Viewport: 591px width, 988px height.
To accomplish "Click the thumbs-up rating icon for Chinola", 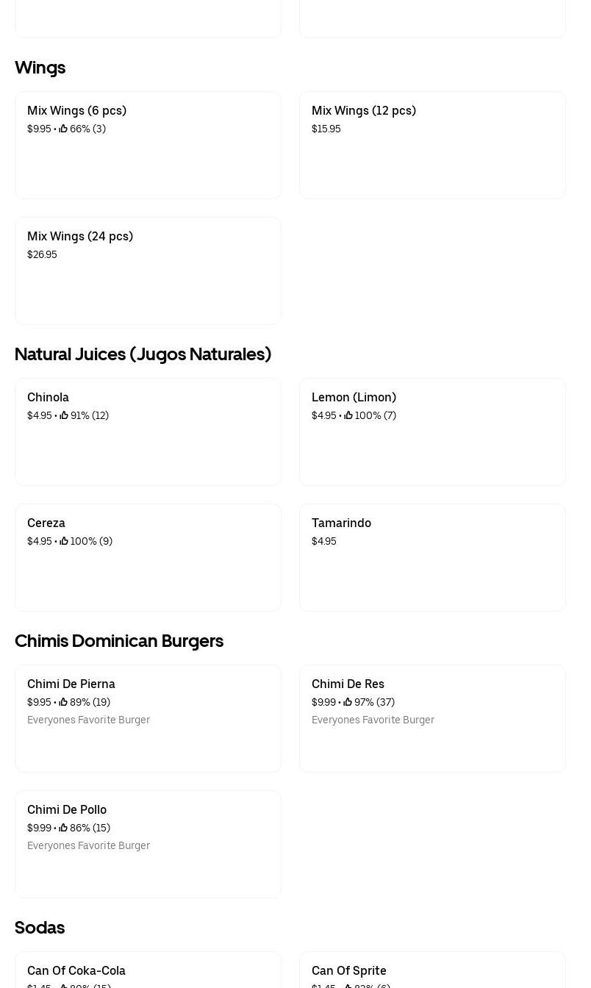I will point(64,415).
